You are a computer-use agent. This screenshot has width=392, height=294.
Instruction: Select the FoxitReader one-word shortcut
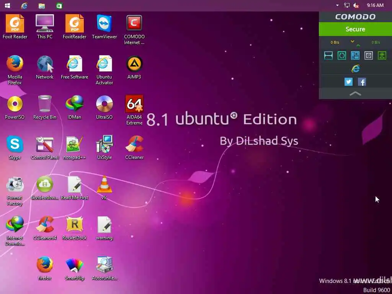tap(75, 26)
